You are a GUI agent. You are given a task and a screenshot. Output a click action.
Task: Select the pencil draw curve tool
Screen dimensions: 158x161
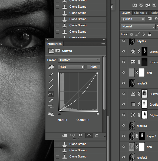coord(51,100)
